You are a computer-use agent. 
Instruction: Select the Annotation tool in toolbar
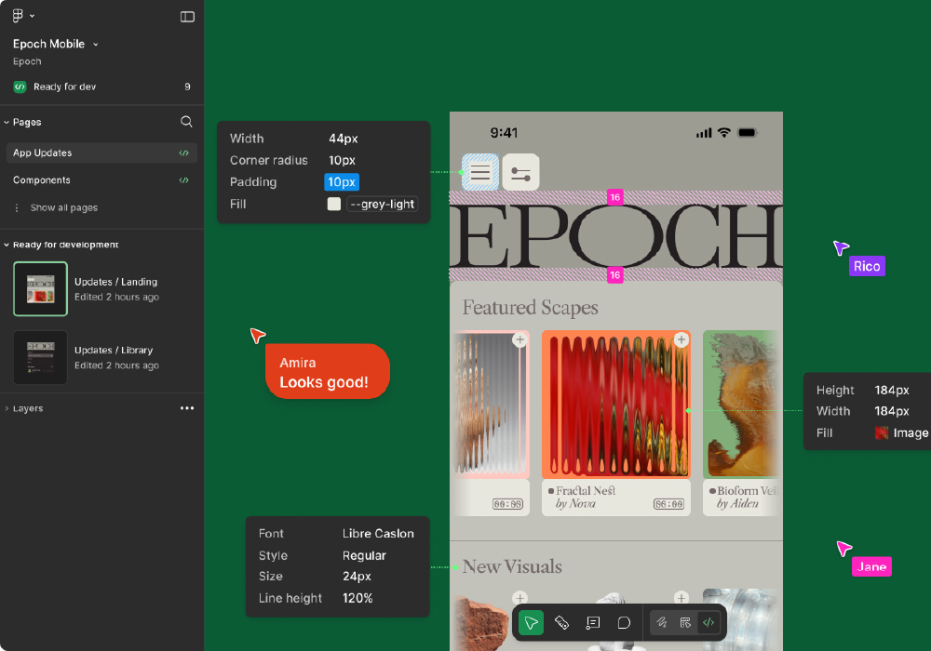(593, 623)
